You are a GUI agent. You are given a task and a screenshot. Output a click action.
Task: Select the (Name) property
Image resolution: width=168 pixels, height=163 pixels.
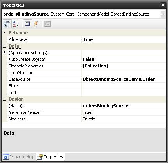(x=16, y=106)
